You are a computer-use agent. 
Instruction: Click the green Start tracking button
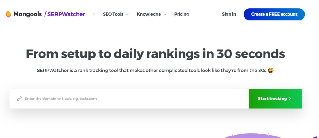tap(275, 99)
